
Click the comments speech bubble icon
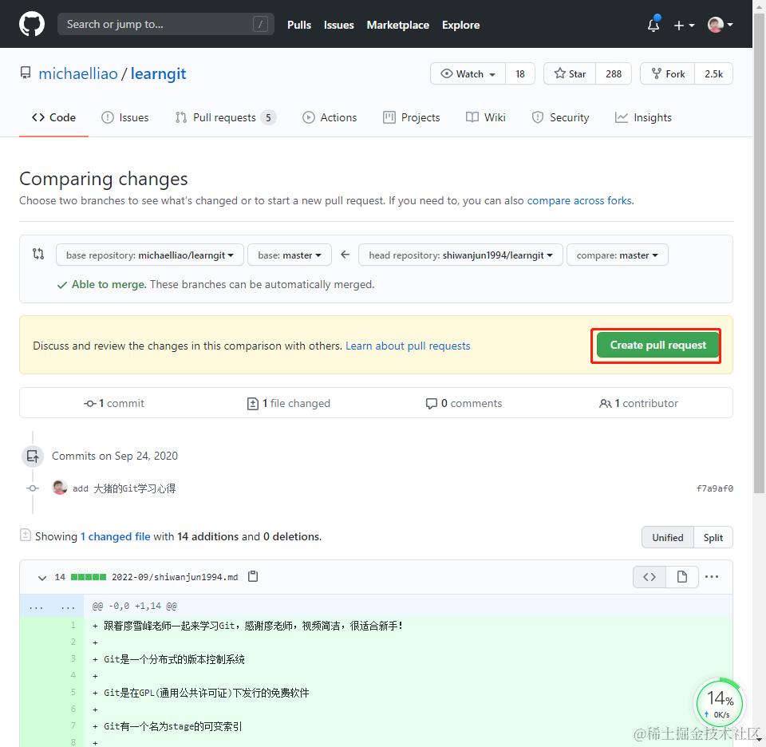pos(431,404)
